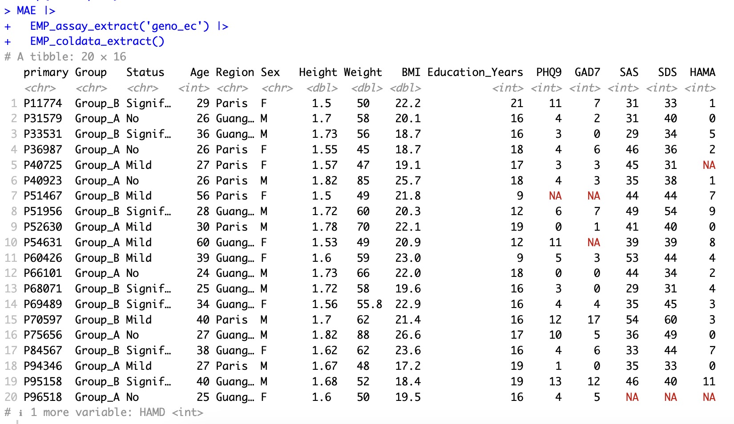Screen dimensions: 734x424
Task: Click participant ID P70597
Action: [43, 320]
